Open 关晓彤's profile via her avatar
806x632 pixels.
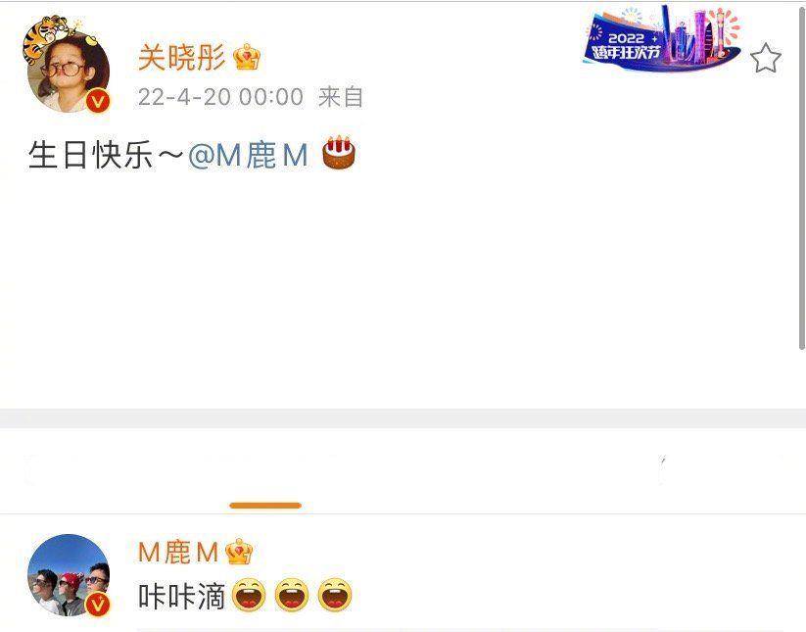point(68,72)
